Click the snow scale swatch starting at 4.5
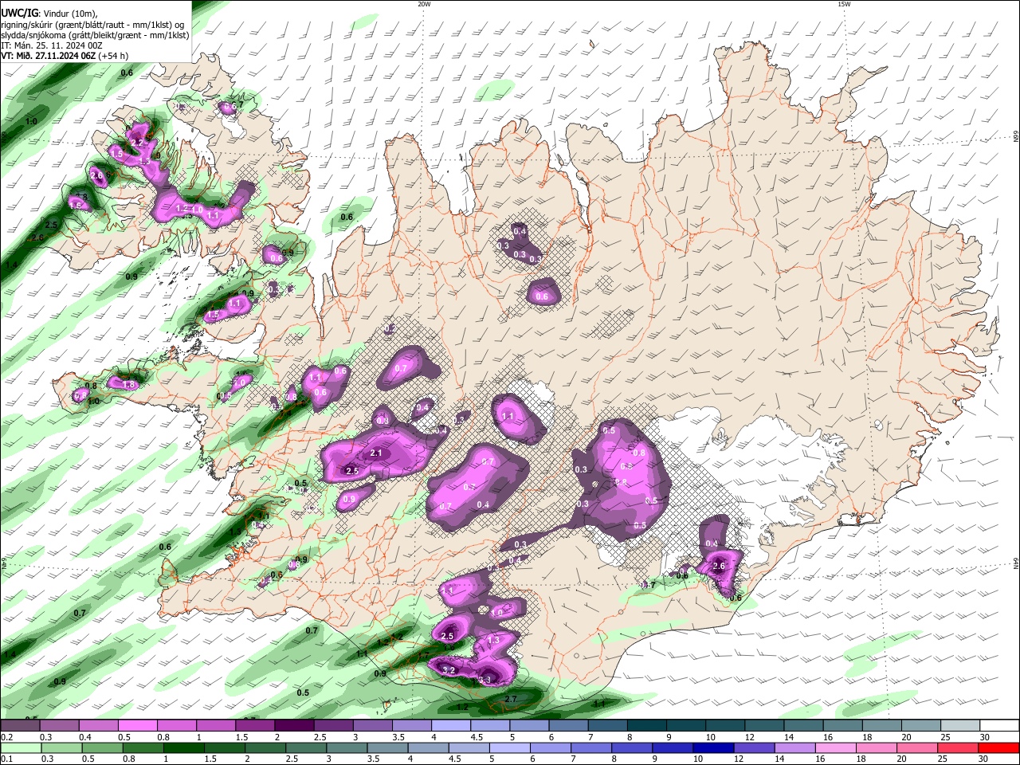The height and width of the screenshot is (765, 1020). (488, 725)
